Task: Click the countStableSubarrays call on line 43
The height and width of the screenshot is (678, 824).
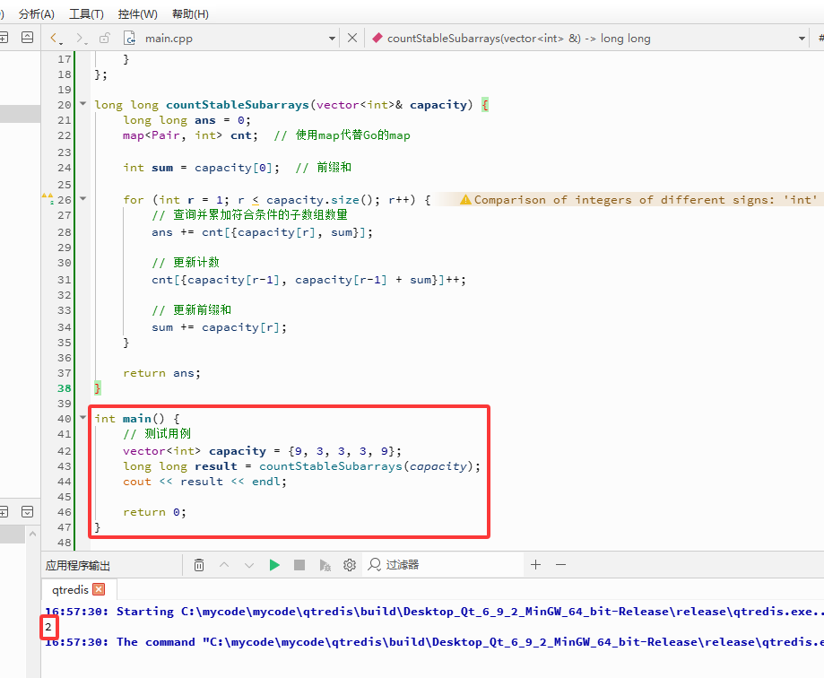Action: pos(331,466)
